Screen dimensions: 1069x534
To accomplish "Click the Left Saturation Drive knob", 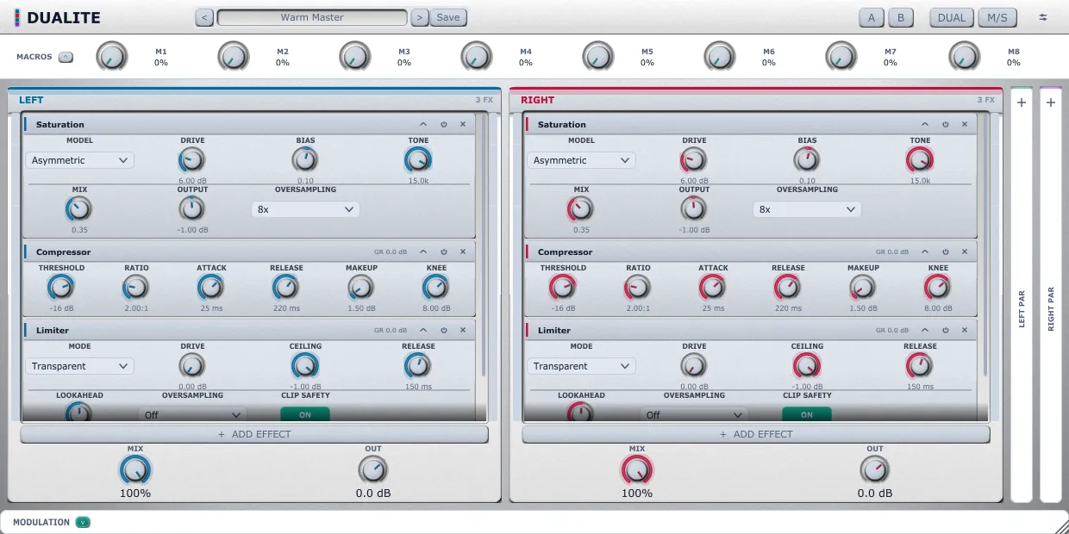I will click(192, 159).
